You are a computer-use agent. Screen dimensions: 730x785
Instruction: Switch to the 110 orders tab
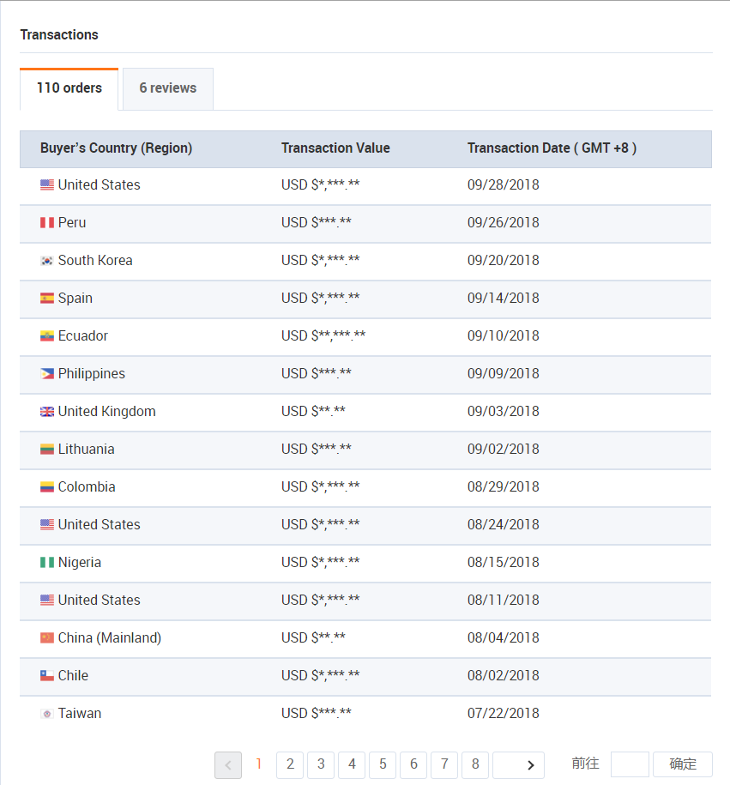point(69,88)
